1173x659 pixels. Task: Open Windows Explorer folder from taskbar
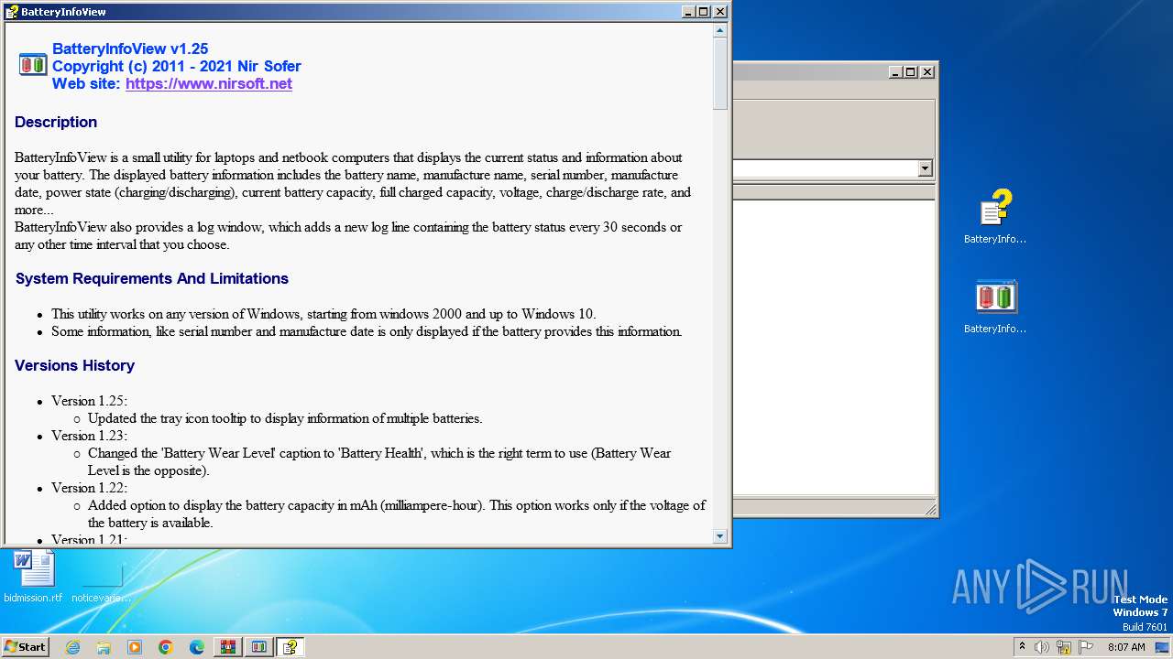pos(104,647)
